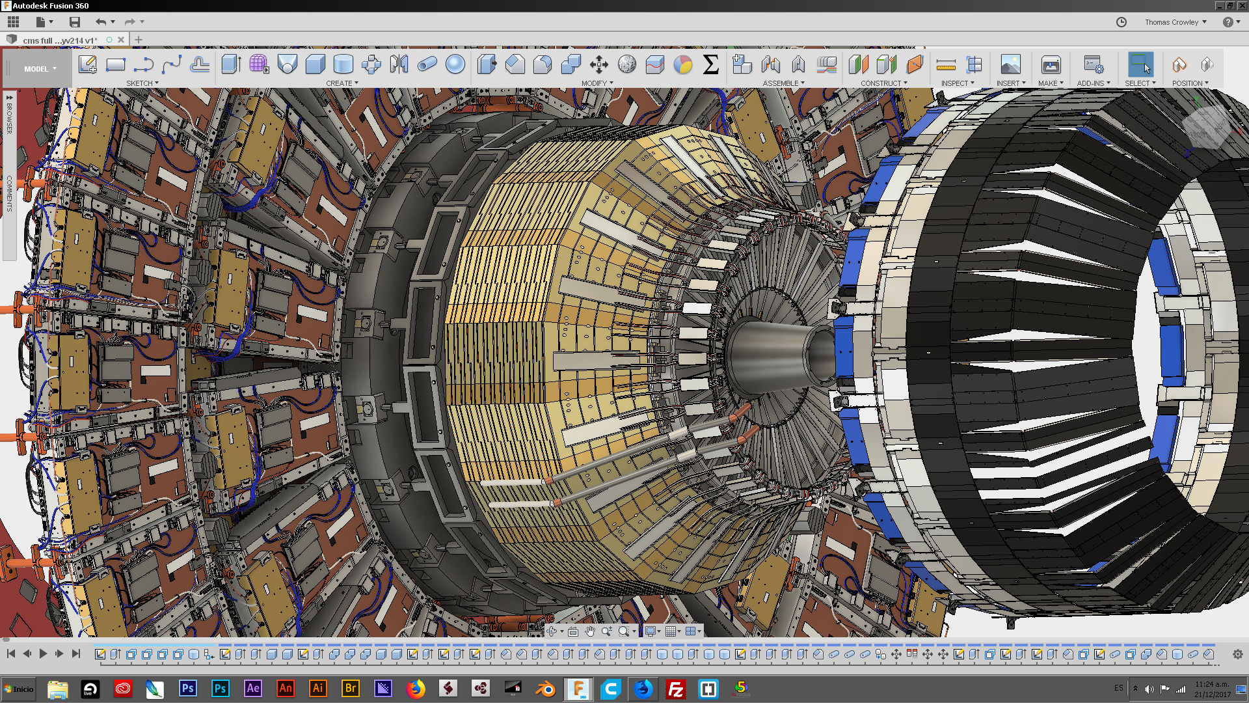Open the MODEL workspace dropdown
This screenshot has width=1249, height=703.
pyautogui.click(x=40, y=69)
